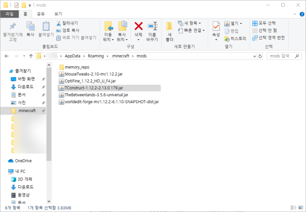306x212 pixels.
Task: Open 3D 개체 (3D Objects) folder
Action: (21, 179)
